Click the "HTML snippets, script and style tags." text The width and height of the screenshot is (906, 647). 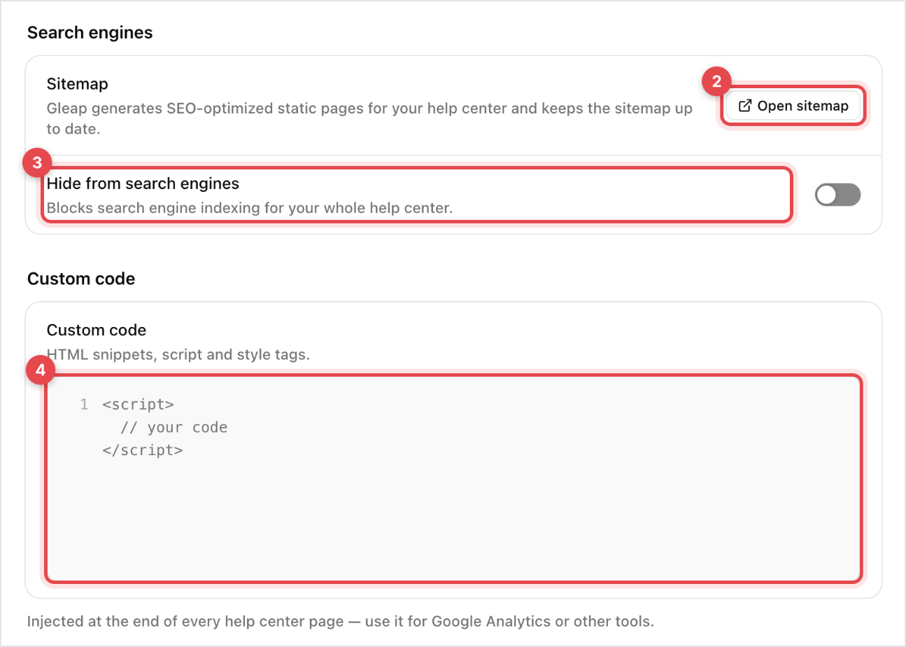tap(178, 354)
